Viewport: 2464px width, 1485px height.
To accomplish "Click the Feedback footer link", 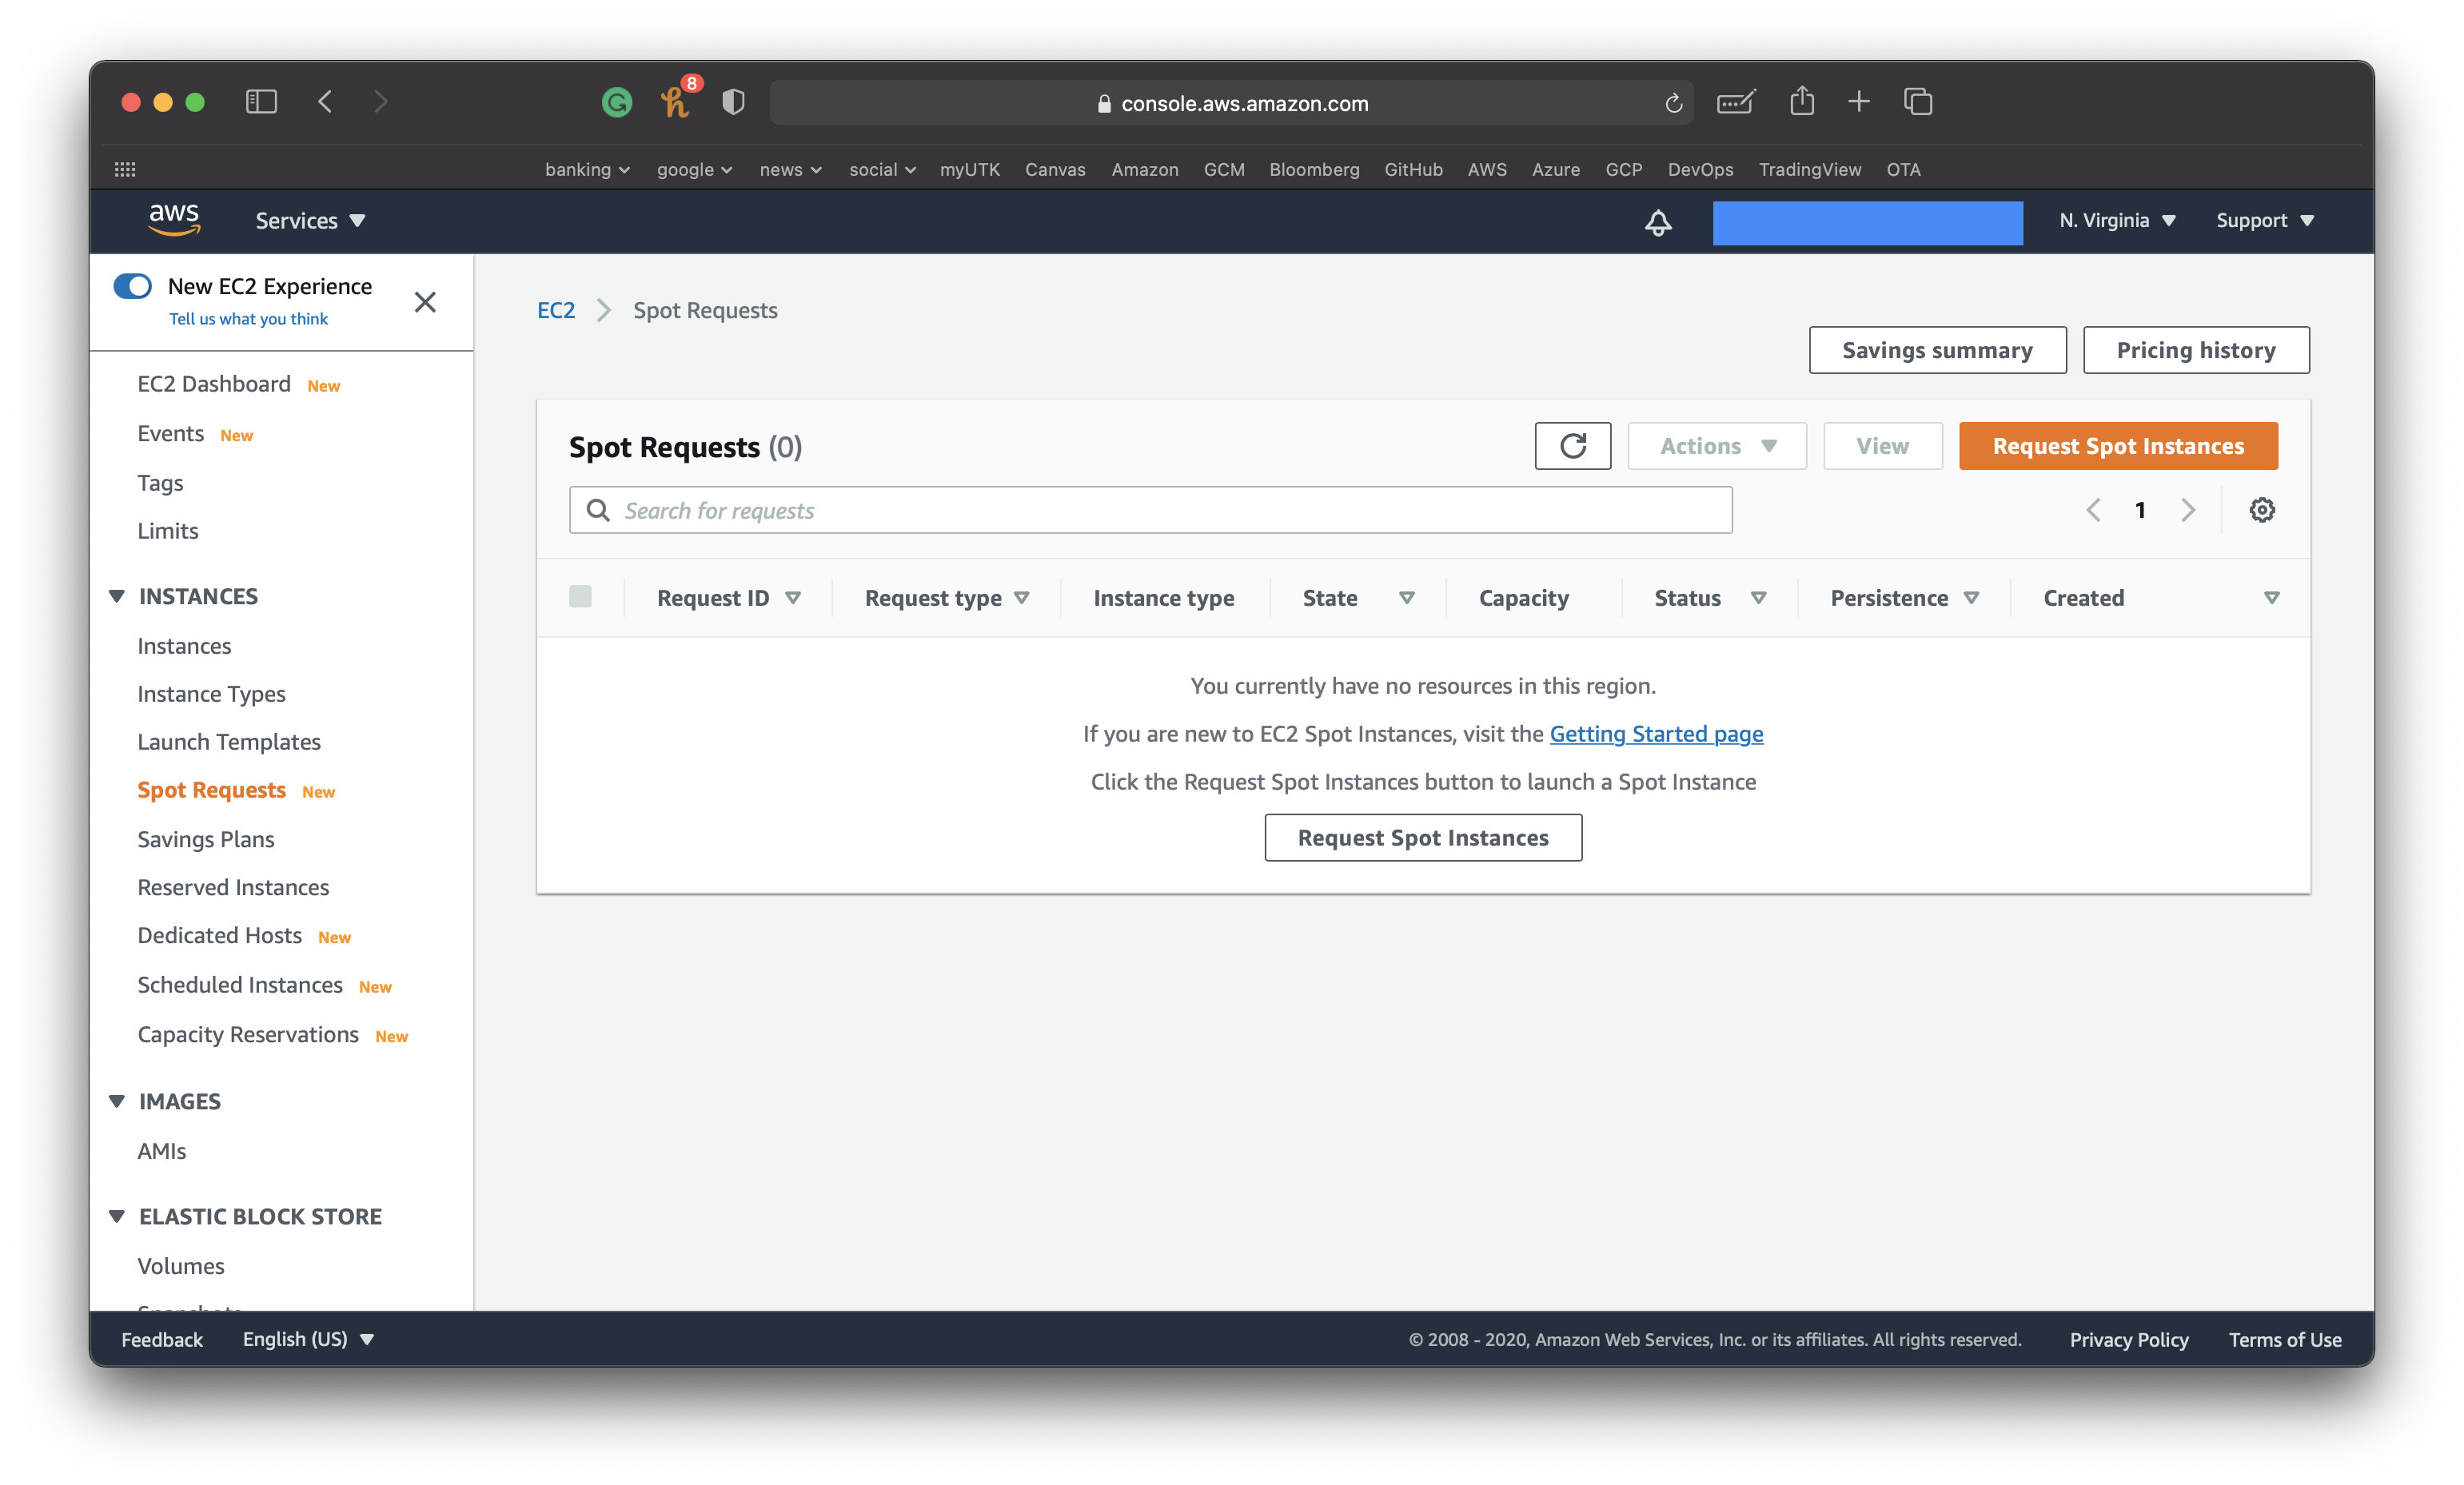I will point(162,1339).
